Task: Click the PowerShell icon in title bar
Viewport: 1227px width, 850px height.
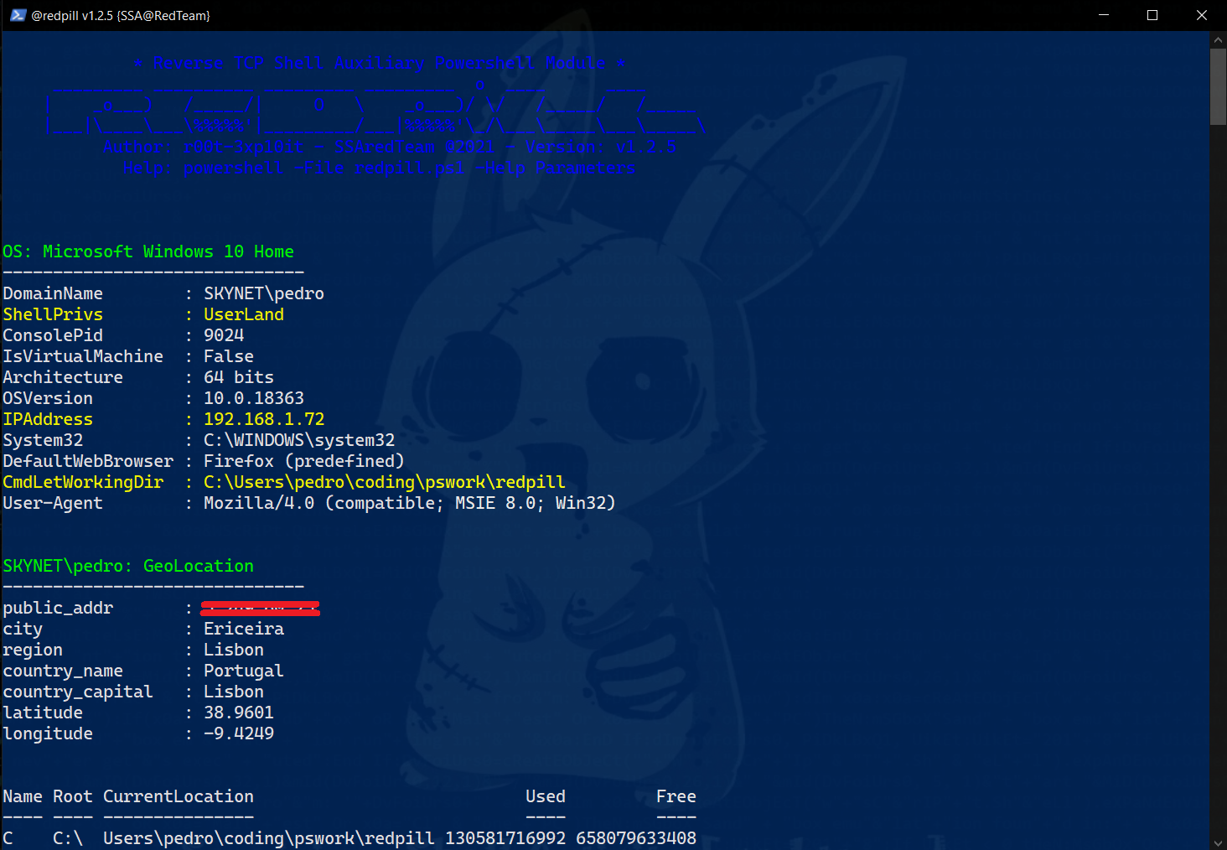Action: (18, 15)
